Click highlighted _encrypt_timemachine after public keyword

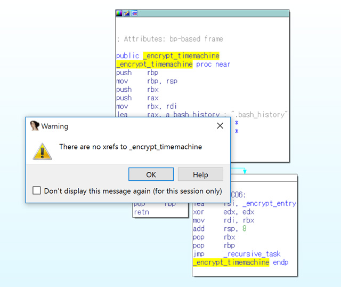point(181,55)
